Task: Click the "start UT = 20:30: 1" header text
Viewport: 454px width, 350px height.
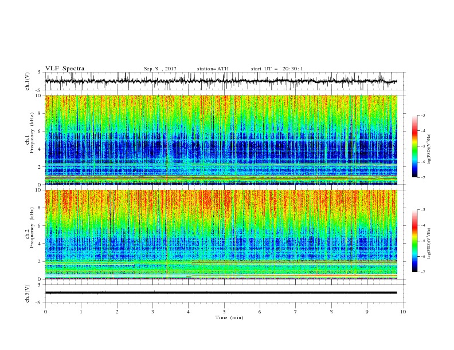Action: [x=276, y=69]
